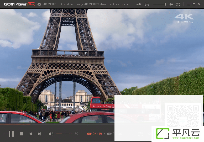
Task: Minimize the GOM Player window
Action: tap(189, 4)
